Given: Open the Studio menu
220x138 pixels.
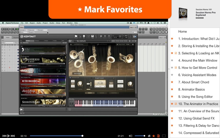Looking at the screenshot, I should tap(52, 23).
